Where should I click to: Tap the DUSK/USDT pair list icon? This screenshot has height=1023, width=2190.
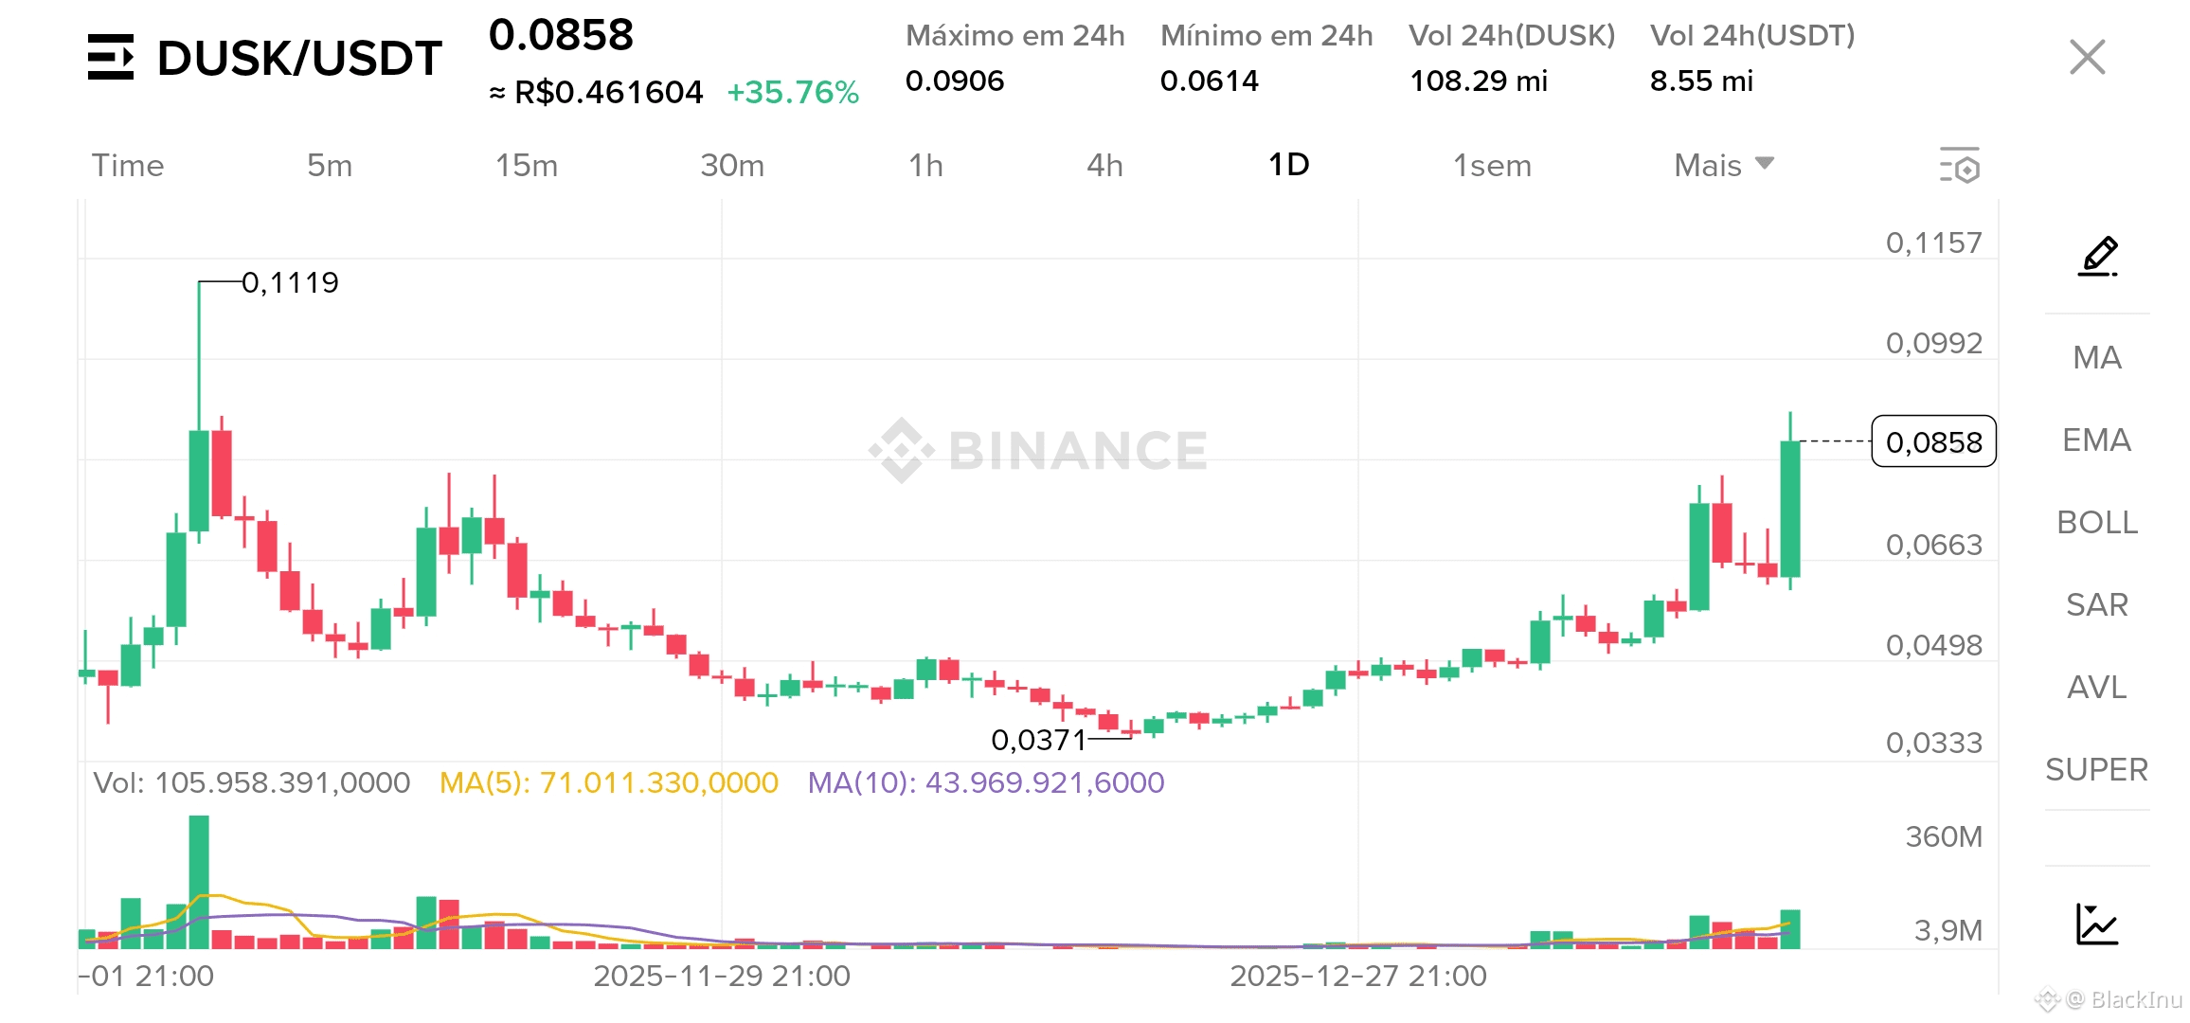click(x=111, y=58)
